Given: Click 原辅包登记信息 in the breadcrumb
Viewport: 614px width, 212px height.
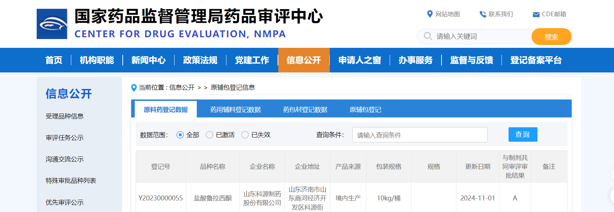Looking at the screenshot, I should (x=233, y=88).
